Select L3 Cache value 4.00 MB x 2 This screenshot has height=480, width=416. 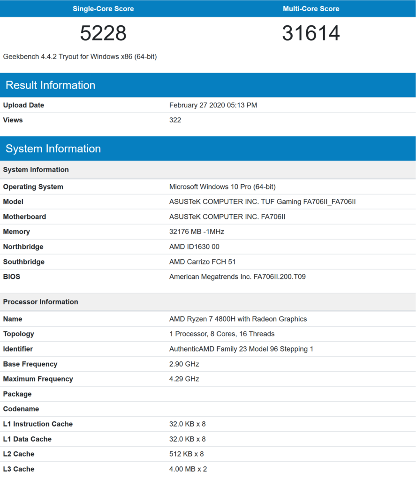188,469
